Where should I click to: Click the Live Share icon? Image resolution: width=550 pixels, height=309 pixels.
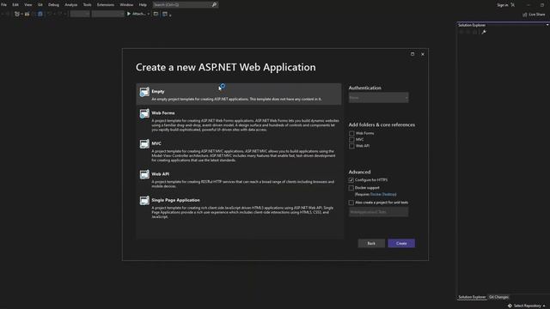(x=525, y=15)
